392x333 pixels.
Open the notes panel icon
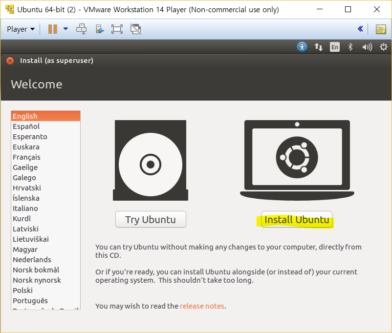[x=381, y=29]
